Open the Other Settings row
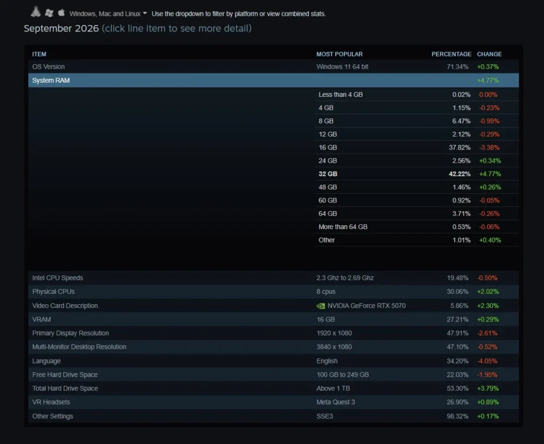Viewport: 544px width, 444px height. pos(274,416)
